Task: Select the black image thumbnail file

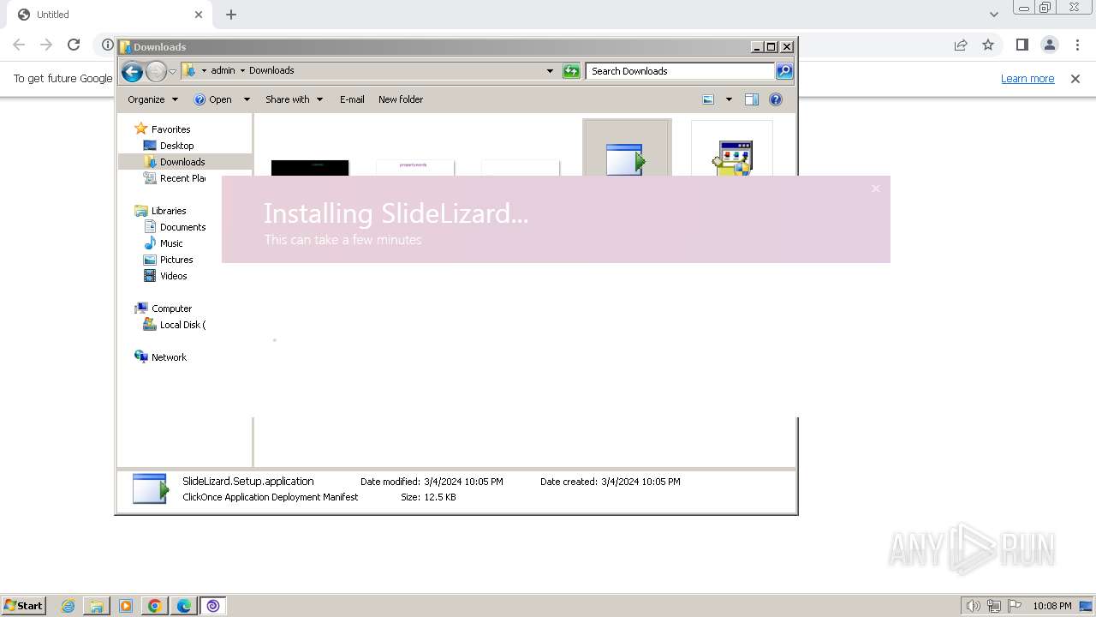Action: [310, 167]
